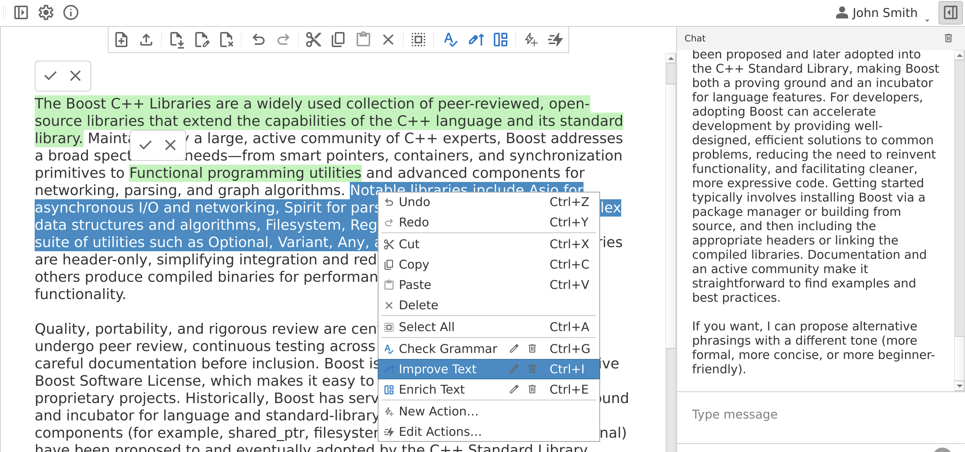The height and width of the screenshot is (452, 965).
Task: Choose Cut in the context menu
Action: (x=489, y=244)
